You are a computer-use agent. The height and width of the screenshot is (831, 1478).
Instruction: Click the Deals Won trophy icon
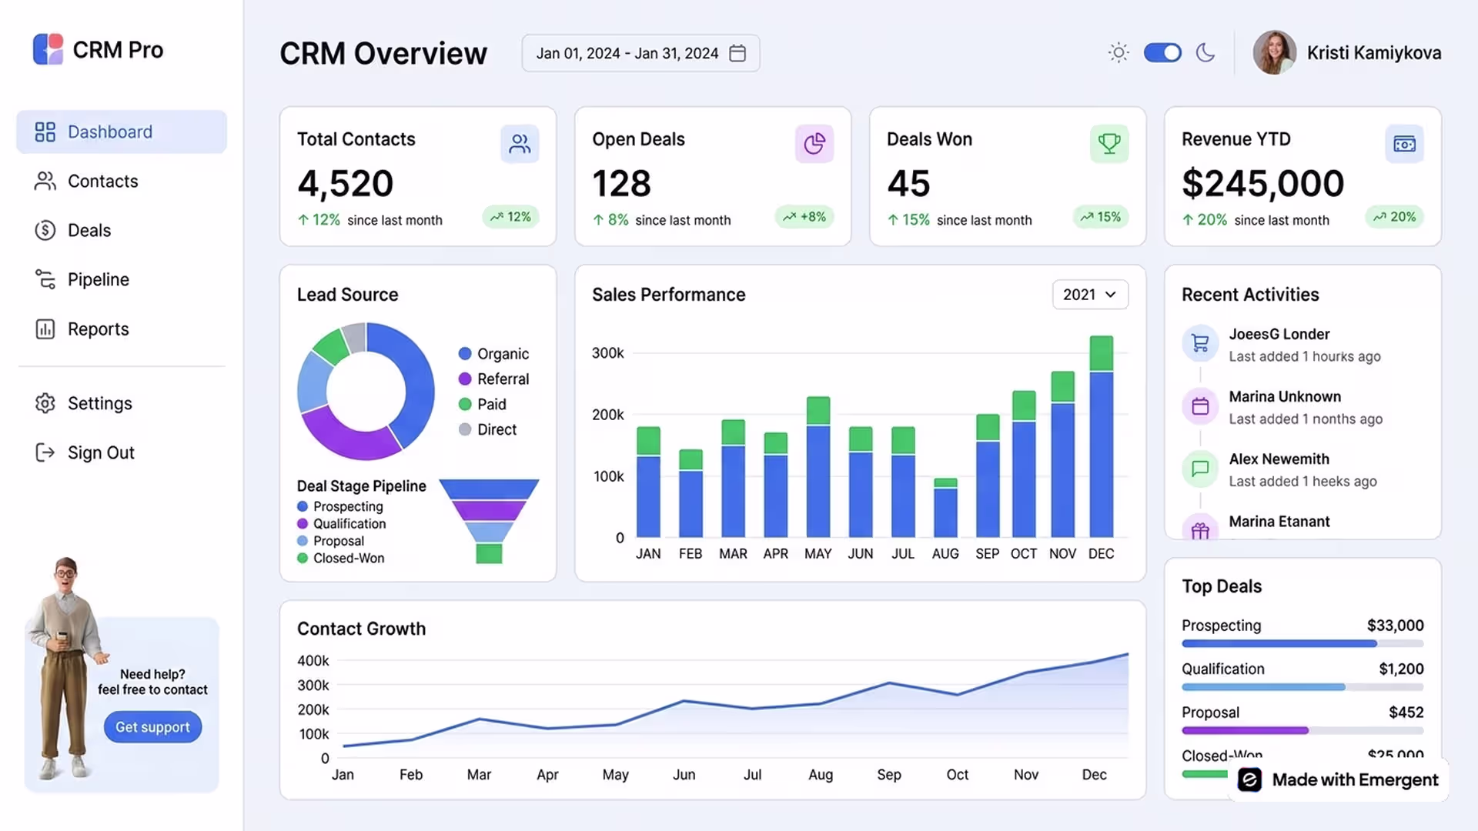1109,144
